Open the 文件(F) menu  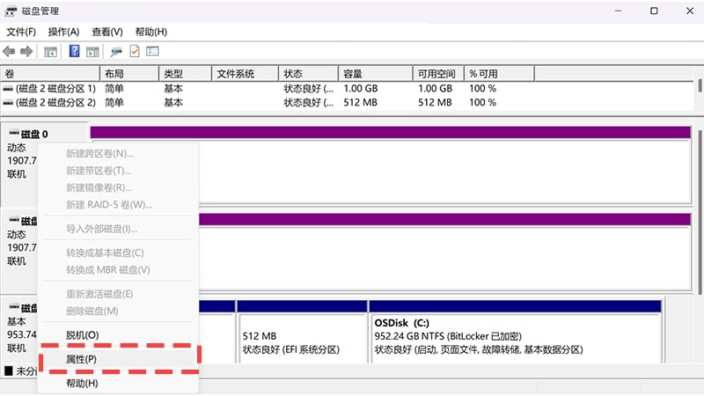(21, 32)
